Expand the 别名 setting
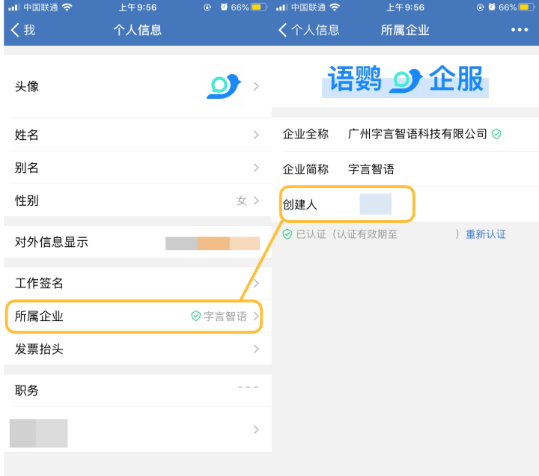Screen dimensions: 539x476 coord(138,168)
